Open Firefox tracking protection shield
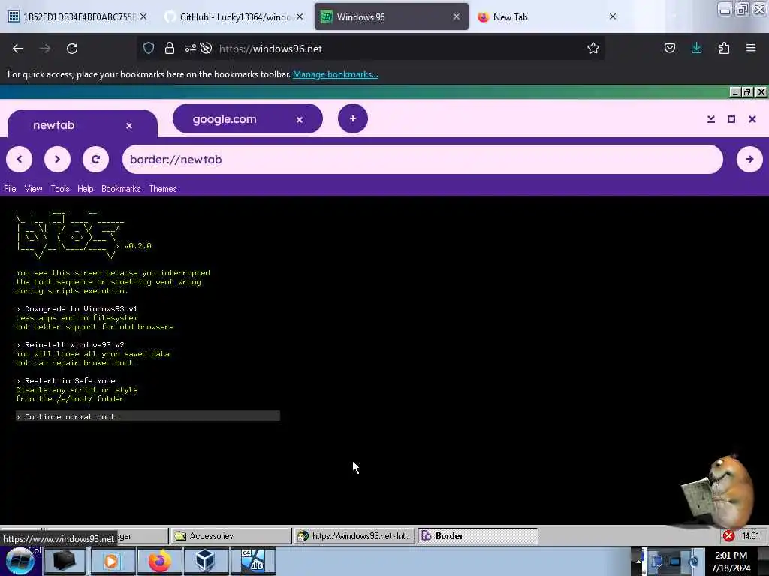769x576 pixels. pyautogui.click(x=149, y=48)
